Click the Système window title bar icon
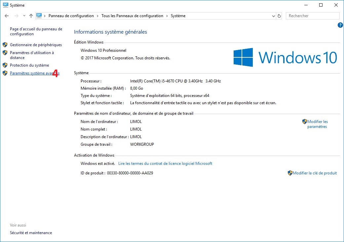The image size is (344, 242). (5, 5)
